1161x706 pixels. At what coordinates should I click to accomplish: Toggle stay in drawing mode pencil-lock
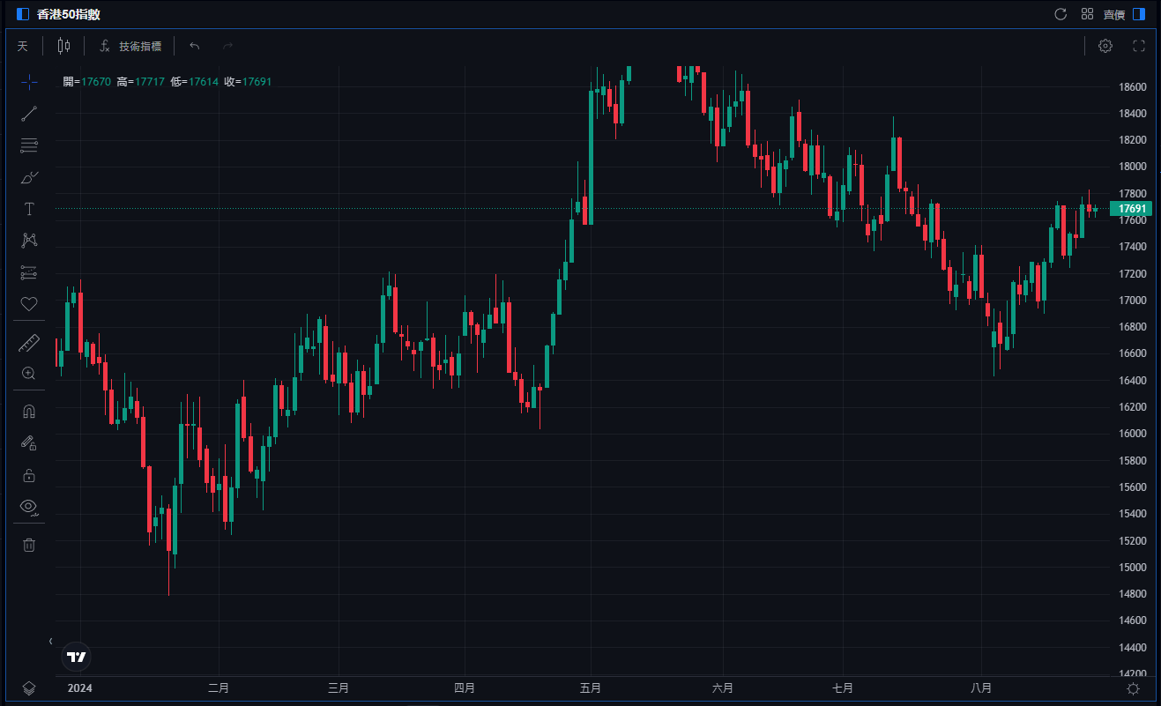pos(29,443)
